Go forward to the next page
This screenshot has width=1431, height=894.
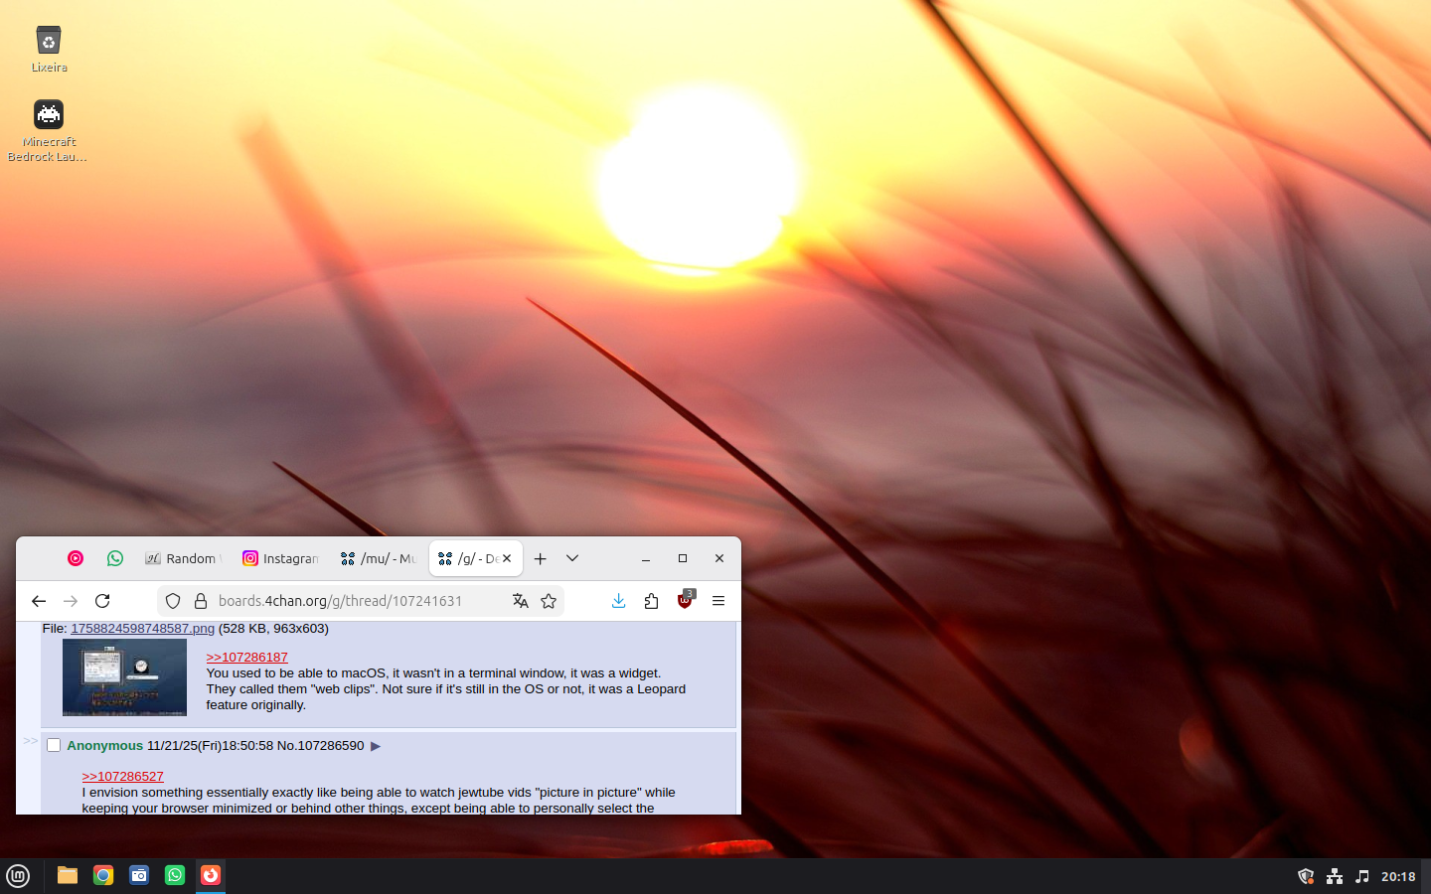pos(71,601)
